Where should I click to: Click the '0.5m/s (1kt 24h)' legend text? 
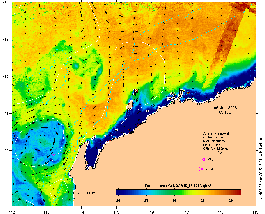(x=216, y=149)
